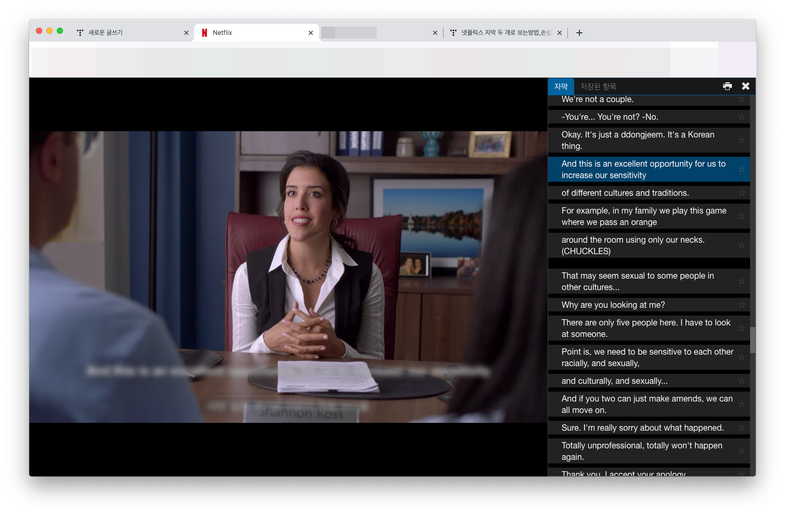Jump to "Totally unprofessional, totally won't happen again."
Viewport: 785px width, 515px height.
point(649,451)
